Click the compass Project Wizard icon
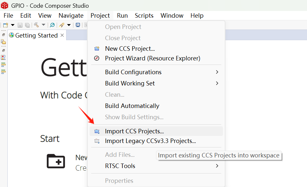The image size is (307, 187). pos(97,58)
